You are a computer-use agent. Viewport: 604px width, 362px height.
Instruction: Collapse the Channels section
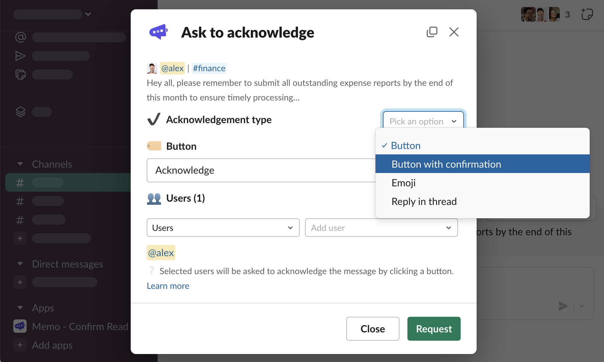pyautogui.click(x=20, y=164)
